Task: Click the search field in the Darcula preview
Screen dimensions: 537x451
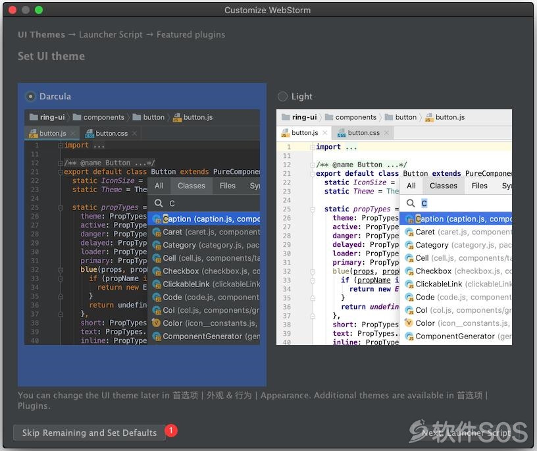Action: click(204, 203)
